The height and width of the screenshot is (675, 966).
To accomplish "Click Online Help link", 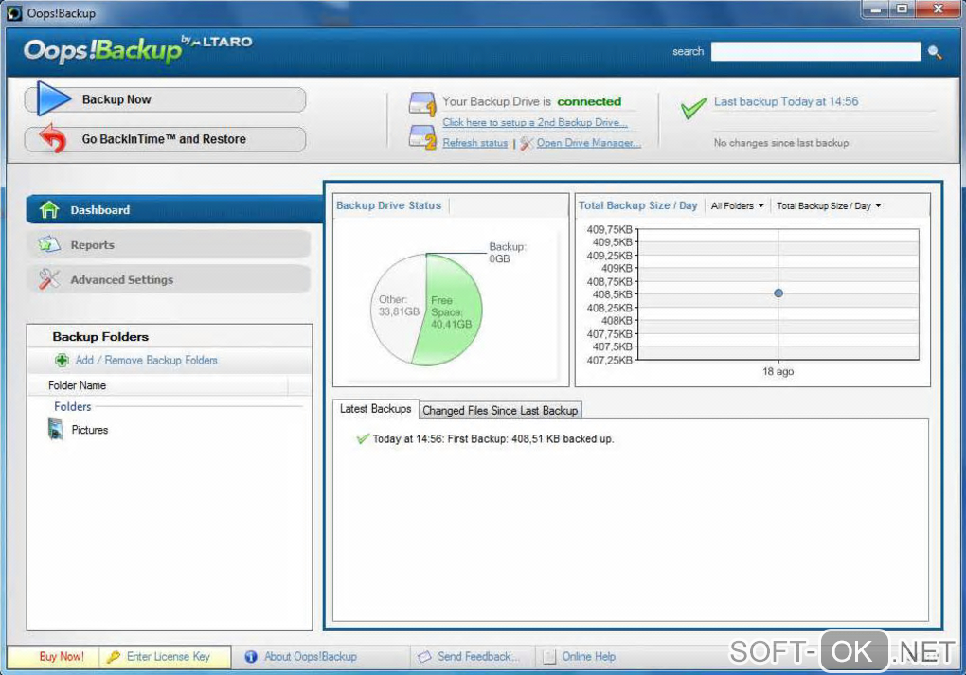I will pyautogui.click(x=588, y=656).
